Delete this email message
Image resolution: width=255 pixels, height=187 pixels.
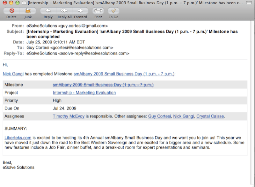(x=11, y=11)
